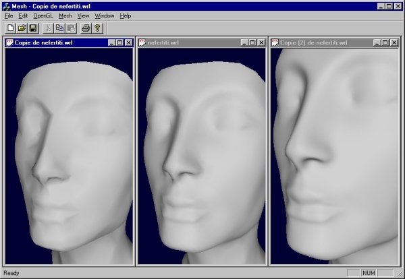
Task: Close the main Mesh application window
Action: 398,6
